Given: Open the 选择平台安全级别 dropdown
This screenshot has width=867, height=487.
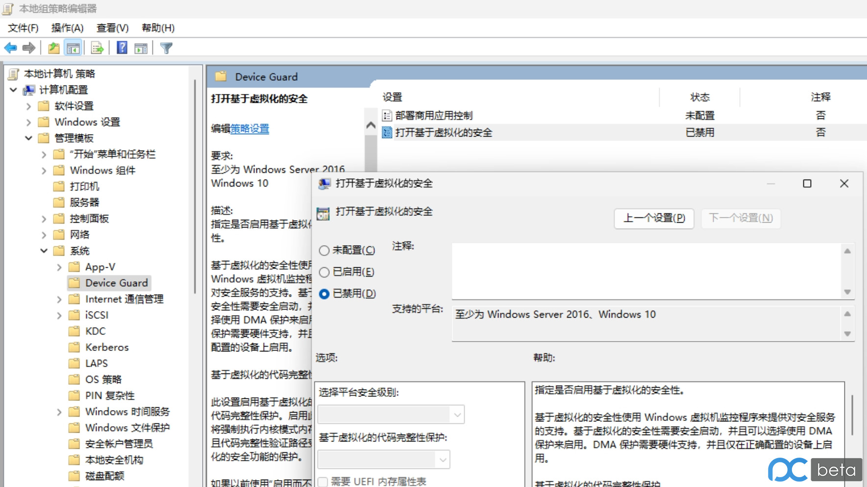Looking at the screenshot, I should tap(391, 415).
